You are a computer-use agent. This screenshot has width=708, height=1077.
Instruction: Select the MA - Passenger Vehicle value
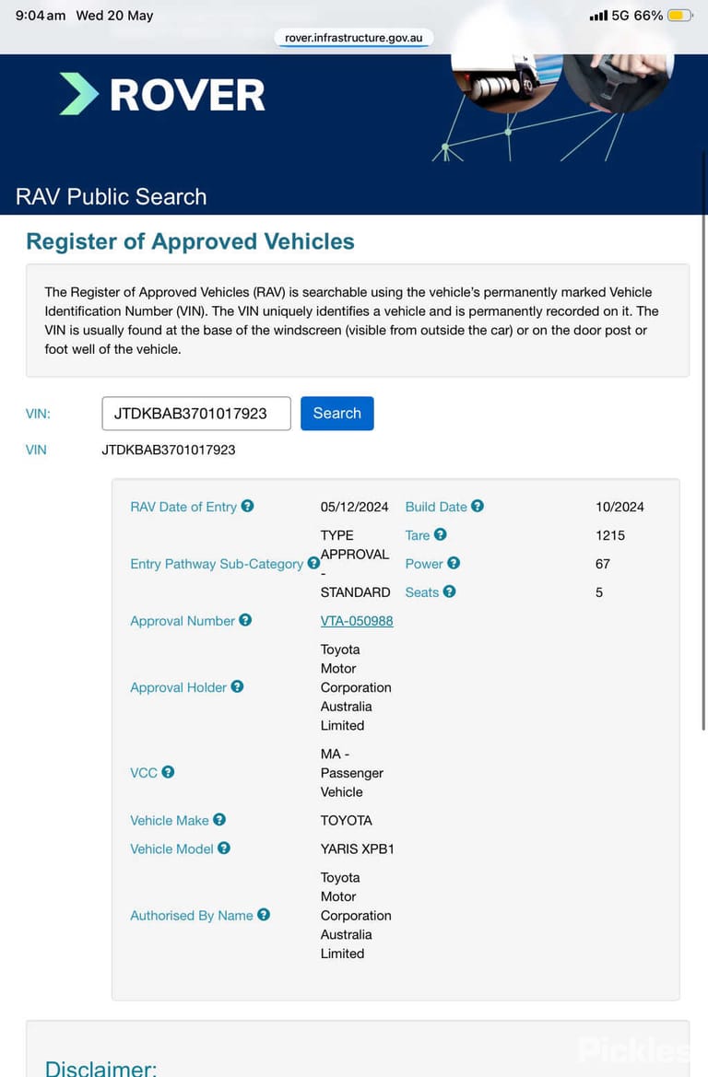coord(352,773)
